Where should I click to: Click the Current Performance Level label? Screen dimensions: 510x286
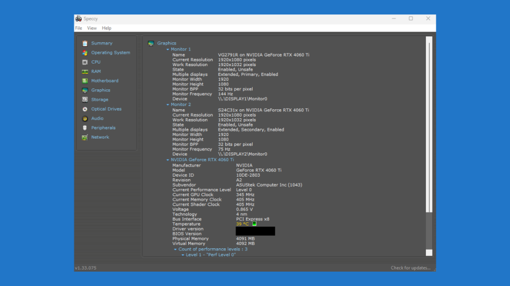pyautogui.click(x=202, y=190)
